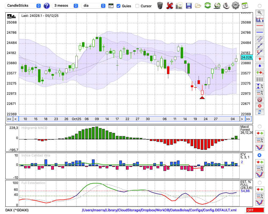Click the green plus red arrow tool
The height and width of the screenshot is (214, 268).
point(260,73)
